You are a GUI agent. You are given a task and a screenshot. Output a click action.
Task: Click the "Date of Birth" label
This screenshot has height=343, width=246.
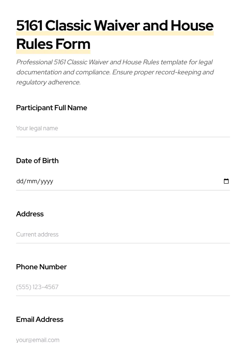pyautogui.click(x=37, y=161)
